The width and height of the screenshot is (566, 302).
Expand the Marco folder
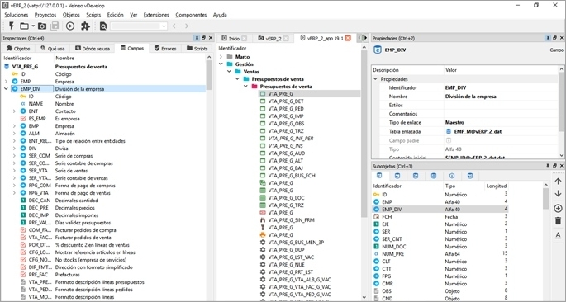tap(221, 57)
